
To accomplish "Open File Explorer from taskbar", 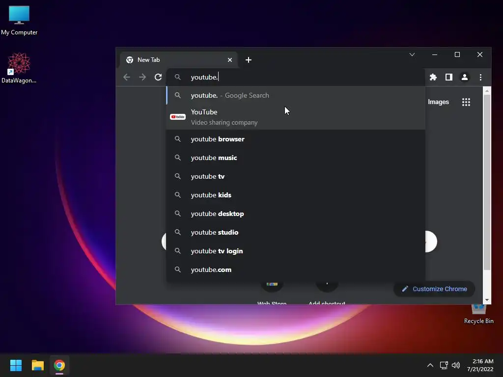I will click(37, 365).
